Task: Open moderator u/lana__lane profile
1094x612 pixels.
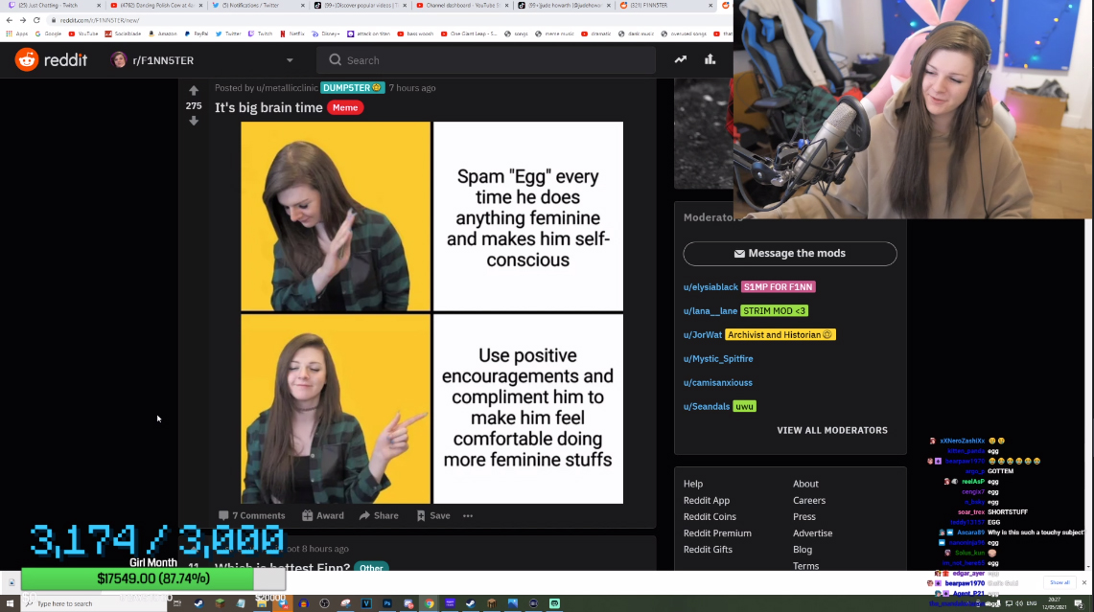Action: pyautogui.click(x=710, y=311)
